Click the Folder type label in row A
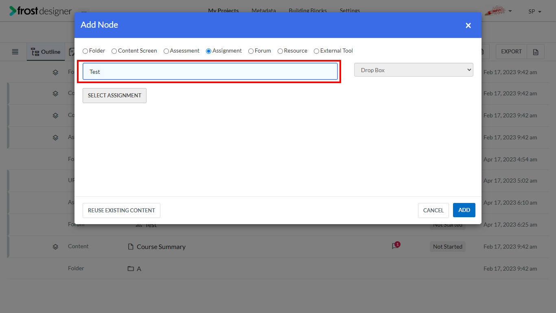Image resolution: width=556 pixels, height=313 pixels. [76, 268]
